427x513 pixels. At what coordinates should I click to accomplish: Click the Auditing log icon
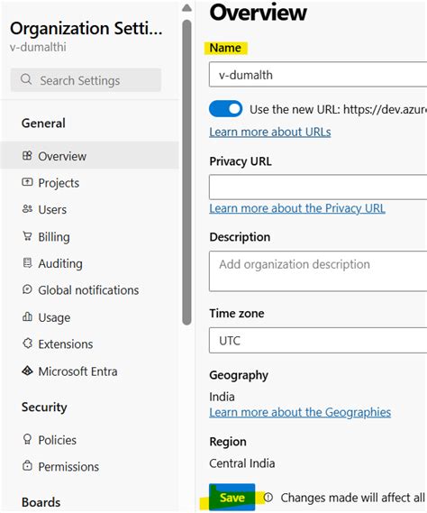(27, 262)
